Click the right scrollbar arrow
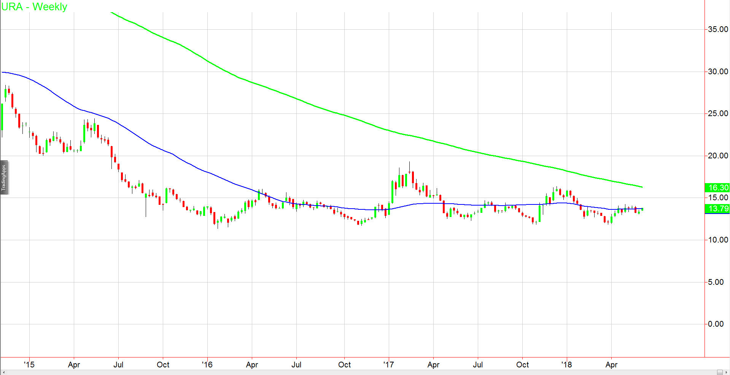Image resolution: width=730 pixels, height=375 pixels. pyautogui.click(x=726, y=372)
